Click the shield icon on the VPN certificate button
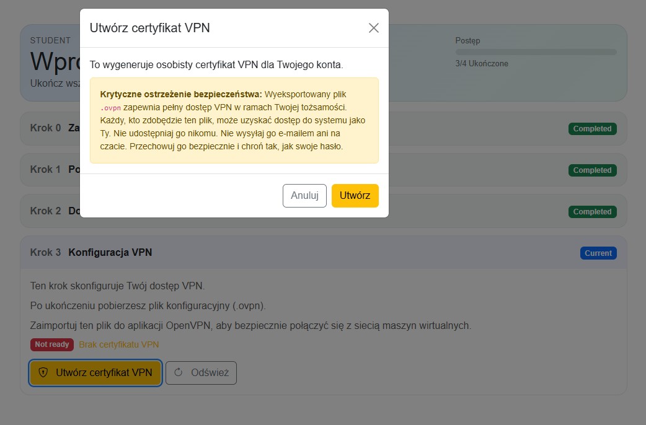 point(43,373)
